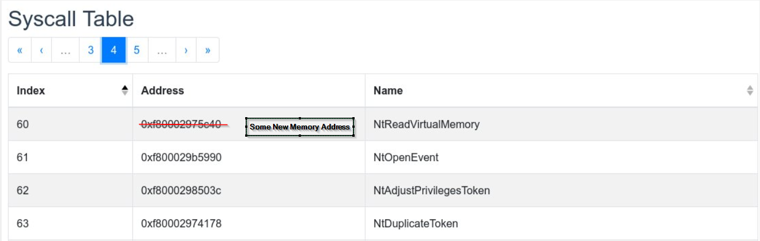Go to first page with « button
Screen dimensions: 760x241
click(20, 50)
